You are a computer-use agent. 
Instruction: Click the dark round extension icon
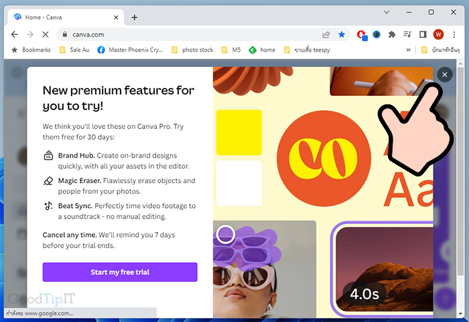coord(377,34)
